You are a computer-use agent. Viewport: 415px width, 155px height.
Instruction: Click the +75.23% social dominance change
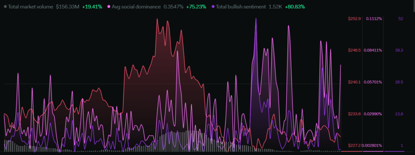tap(196, 7)
